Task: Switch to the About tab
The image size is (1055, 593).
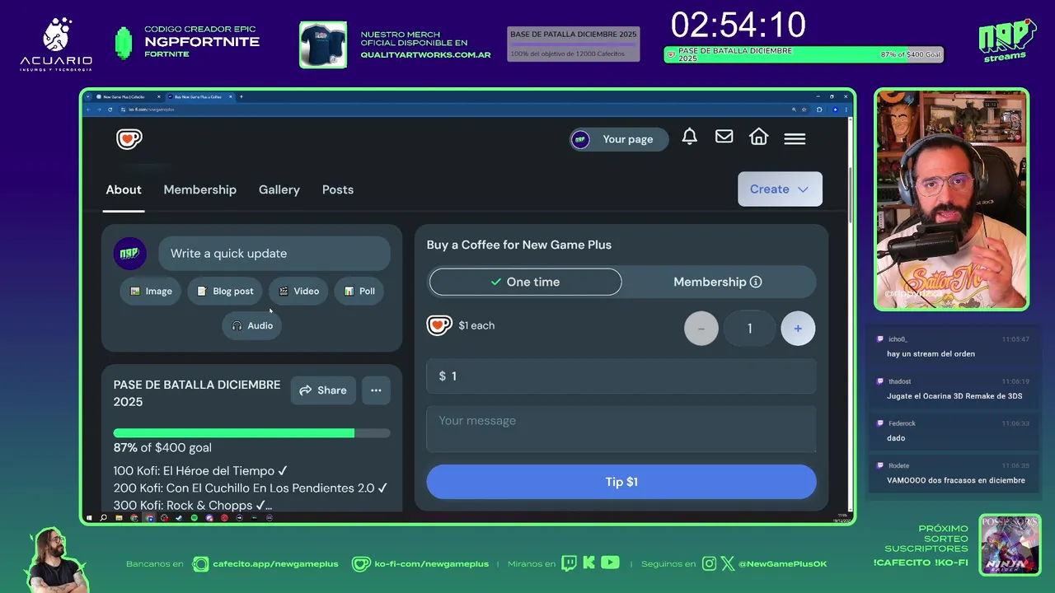Action: 124,189
